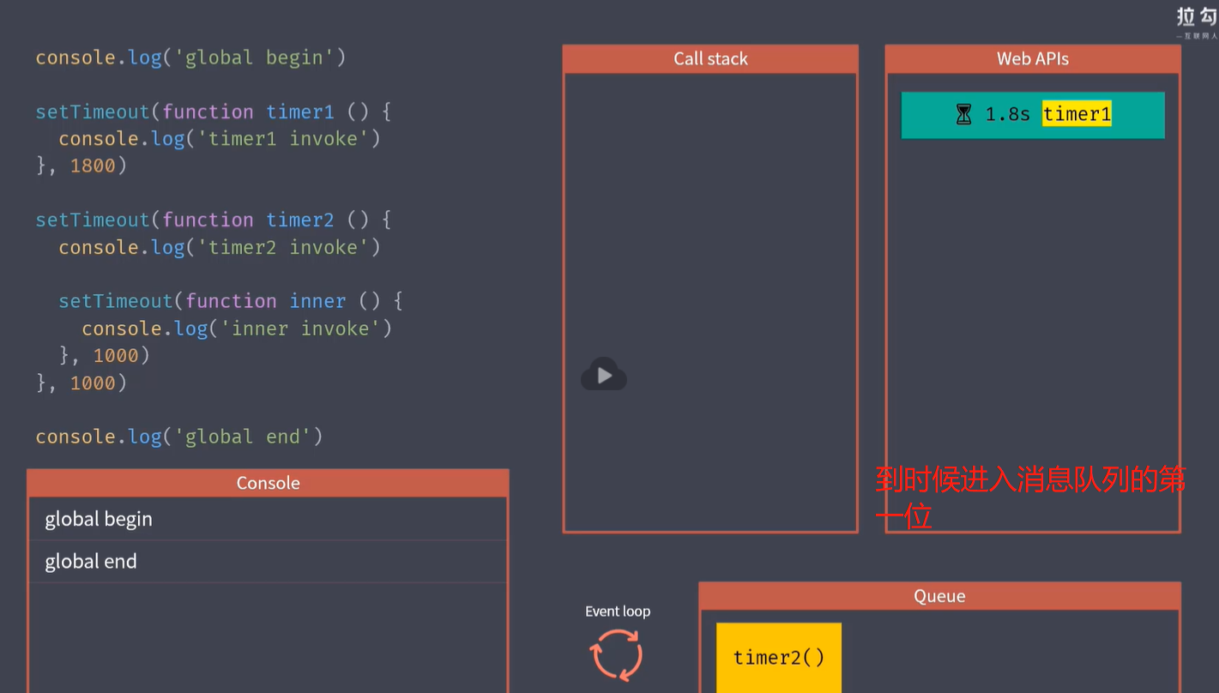Click the cloud play button in Call stack
Viewport: 1219px width, 693px height.
[604, 375]
